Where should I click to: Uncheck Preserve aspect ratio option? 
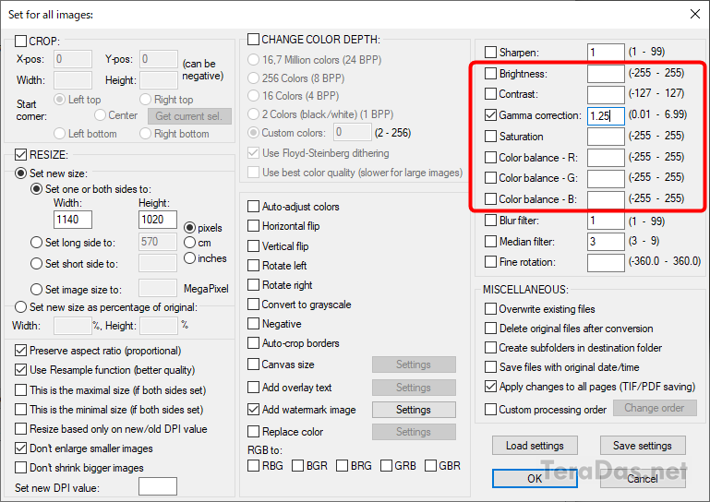[21, 351]
